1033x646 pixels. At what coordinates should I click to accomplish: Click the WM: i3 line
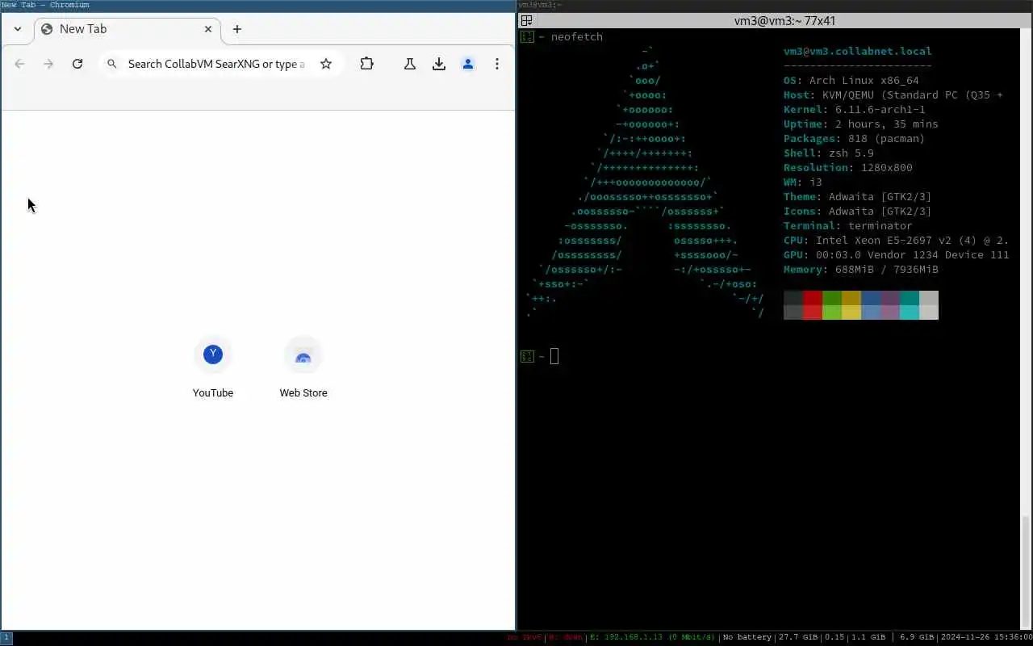803,182
